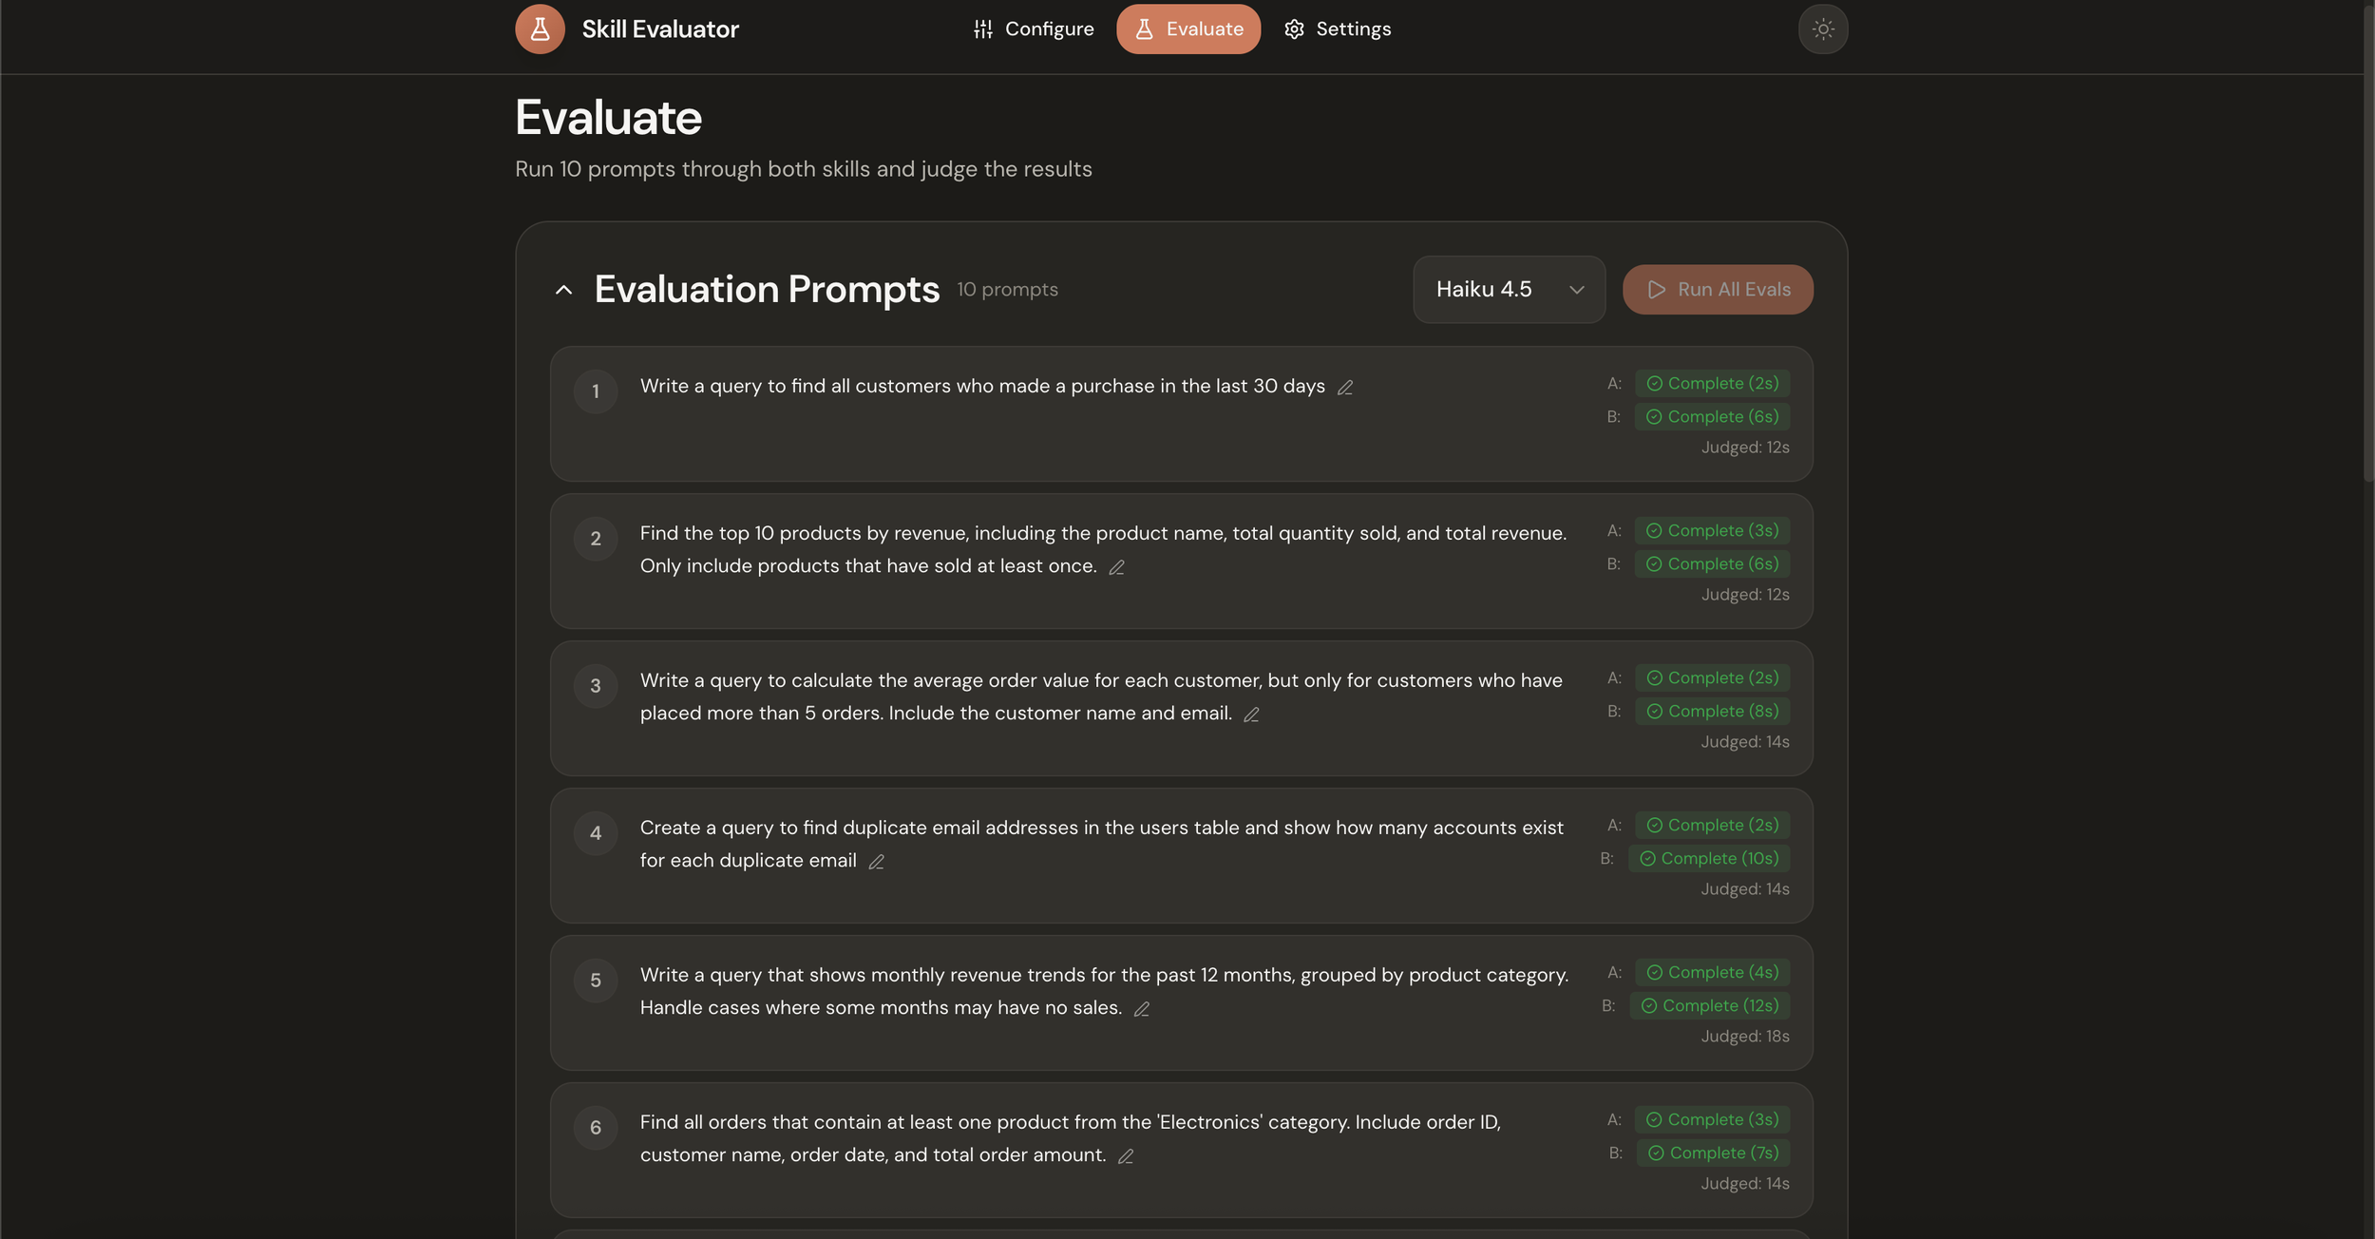Collapse the Evaluation Prompts section chevron

[563, 290]
